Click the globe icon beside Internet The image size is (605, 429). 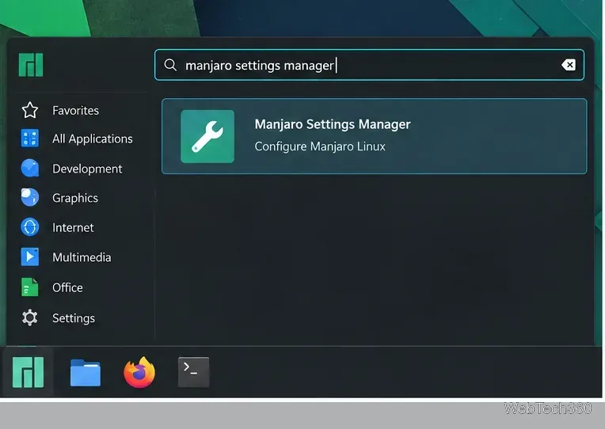point(30,227)
